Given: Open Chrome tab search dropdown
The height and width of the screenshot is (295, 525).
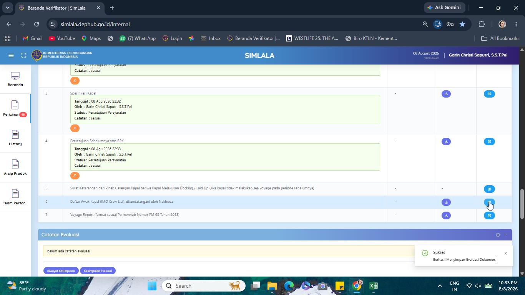Looking at the screenshot, I should (x=7, y=8).
